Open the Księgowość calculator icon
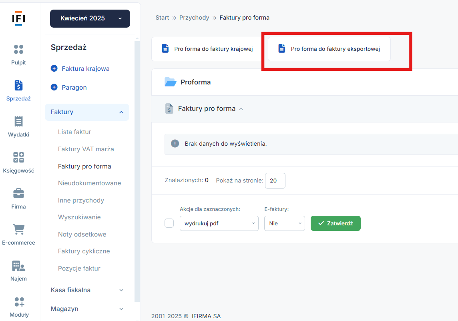Viewport: 458px width, 321px height. click(x=18, y=157)
